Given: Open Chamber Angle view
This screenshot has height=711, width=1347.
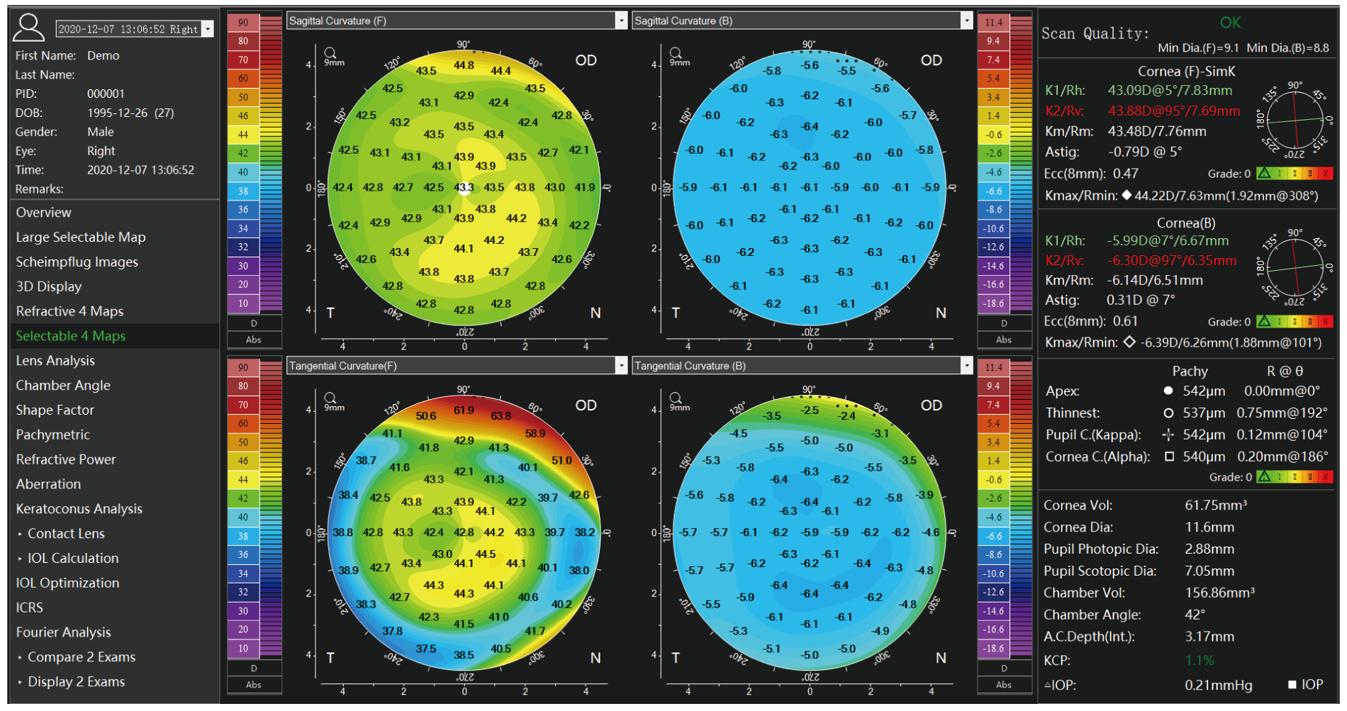Looking at the screenshot, I should pos(63,386).
